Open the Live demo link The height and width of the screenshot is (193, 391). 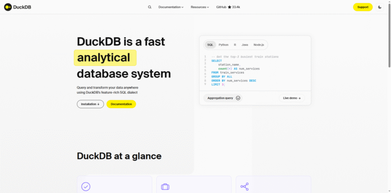292,98
